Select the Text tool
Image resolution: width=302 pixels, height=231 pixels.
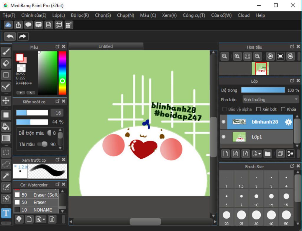coord(6,213)
